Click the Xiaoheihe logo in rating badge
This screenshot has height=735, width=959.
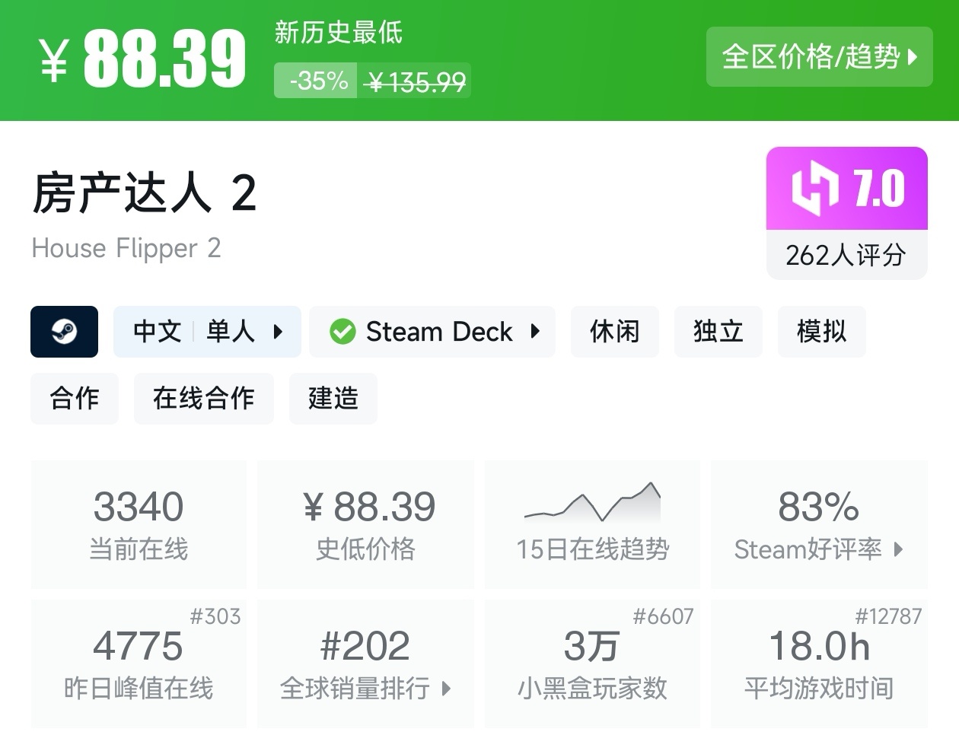[x=814, y=188]
